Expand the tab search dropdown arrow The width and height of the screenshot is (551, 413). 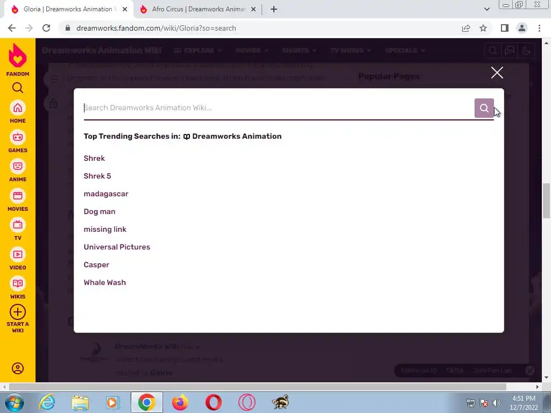[x=486, y=9]
